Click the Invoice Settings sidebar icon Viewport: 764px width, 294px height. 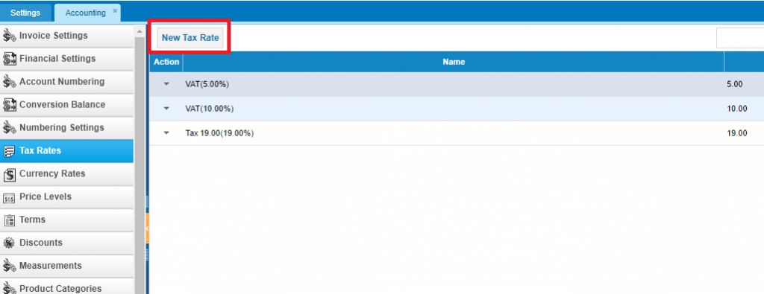9,36
